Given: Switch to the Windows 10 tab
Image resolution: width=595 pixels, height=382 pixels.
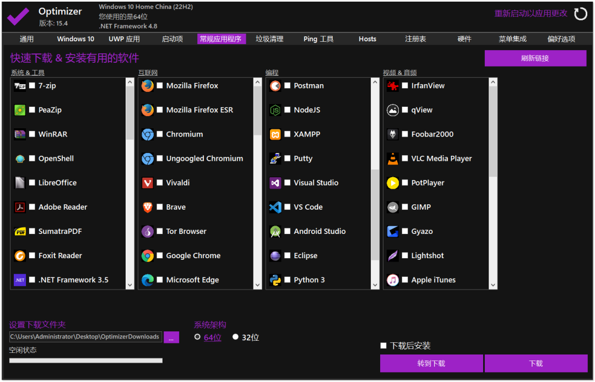Looking at the screenshot, I should (x=75, y=39).
